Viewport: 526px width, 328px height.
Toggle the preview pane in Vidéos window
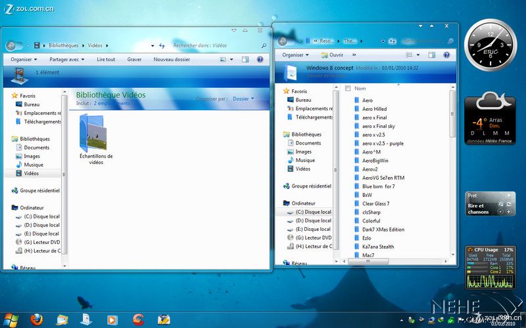(x=245, y=59)
